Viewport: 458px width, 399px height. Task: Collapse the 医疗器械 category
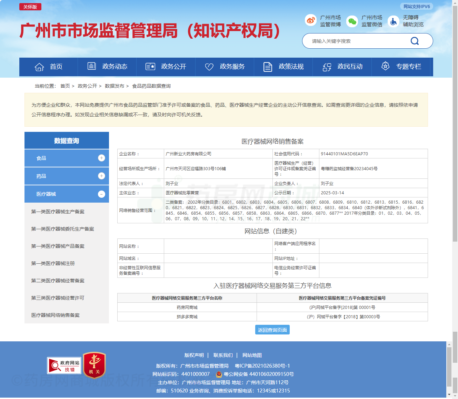101,194
